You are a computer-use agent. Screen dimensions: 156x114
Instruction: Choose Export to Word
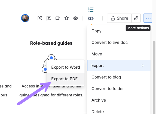click(x=65, y=67)
